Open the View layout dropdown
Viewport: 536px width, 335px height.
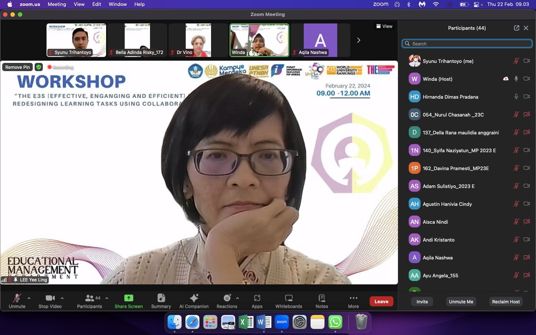[x=384, y=26]
